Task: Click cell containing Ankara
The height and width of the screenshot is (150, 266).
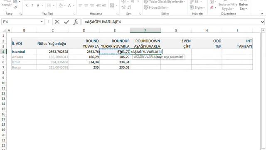Action: pyautogui.click(x=24, y=57)
